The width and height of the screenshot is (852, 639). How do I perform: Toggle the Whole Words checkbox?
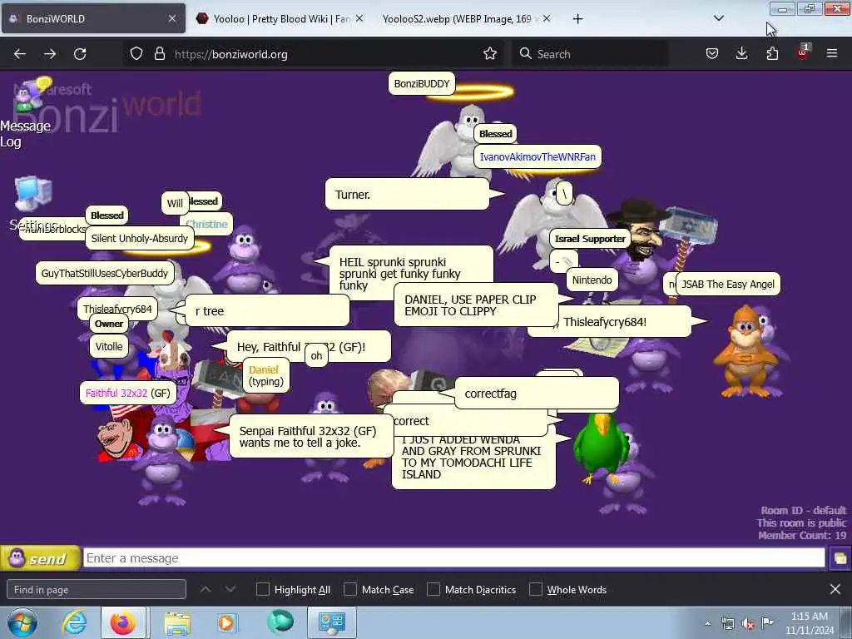pos(536,589)
